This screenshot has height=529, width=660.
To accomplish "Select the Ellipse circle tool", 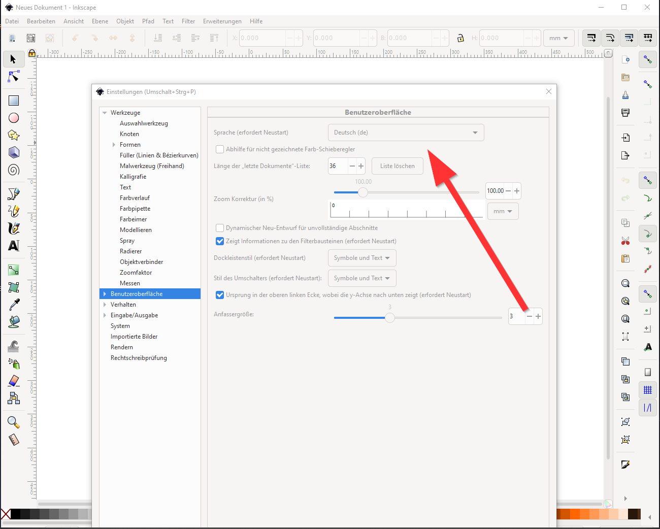I will coord(13,118).
